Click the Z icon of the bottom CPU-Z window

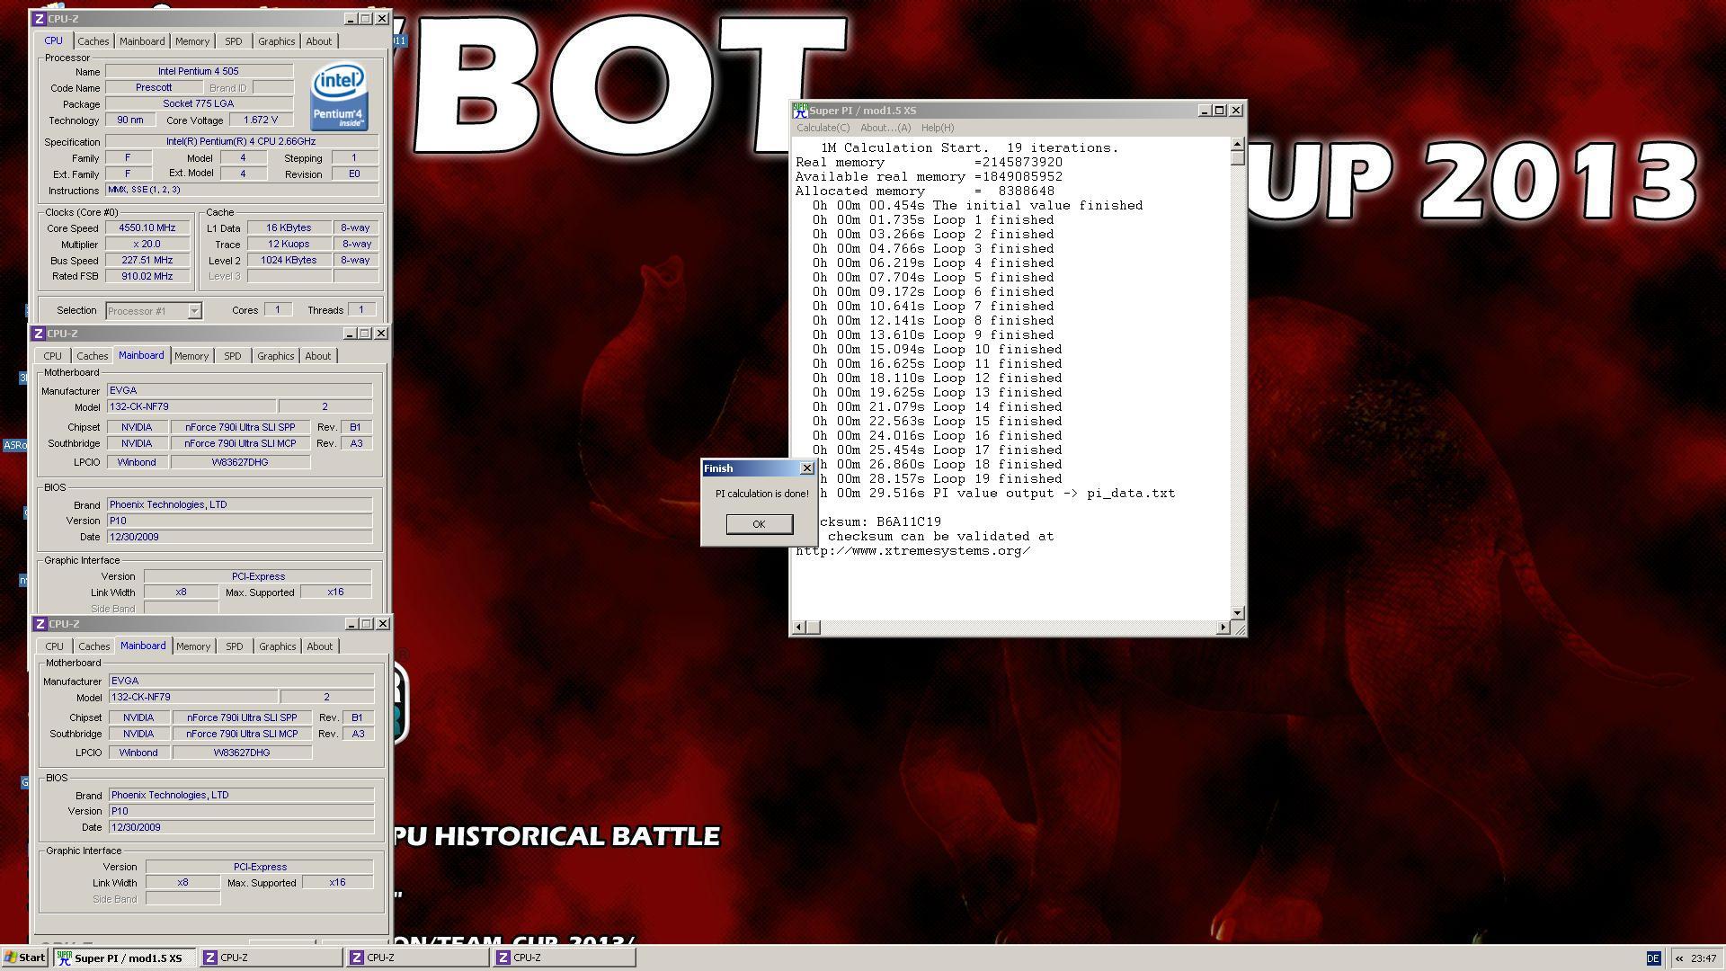40,624
